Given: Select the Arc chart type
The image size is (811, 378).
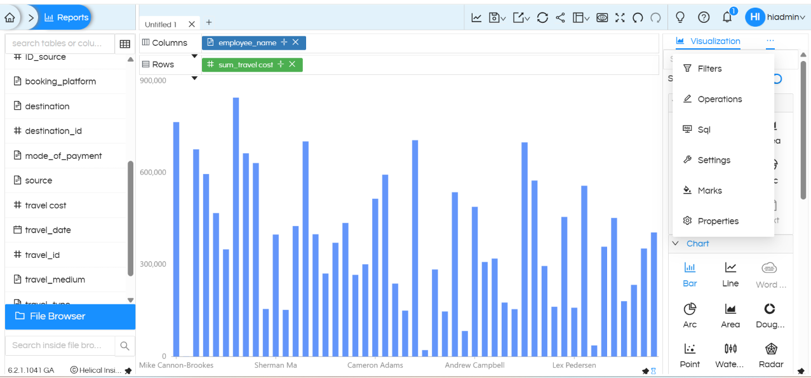Looking at the screenshot, I should tap(690, 316).
